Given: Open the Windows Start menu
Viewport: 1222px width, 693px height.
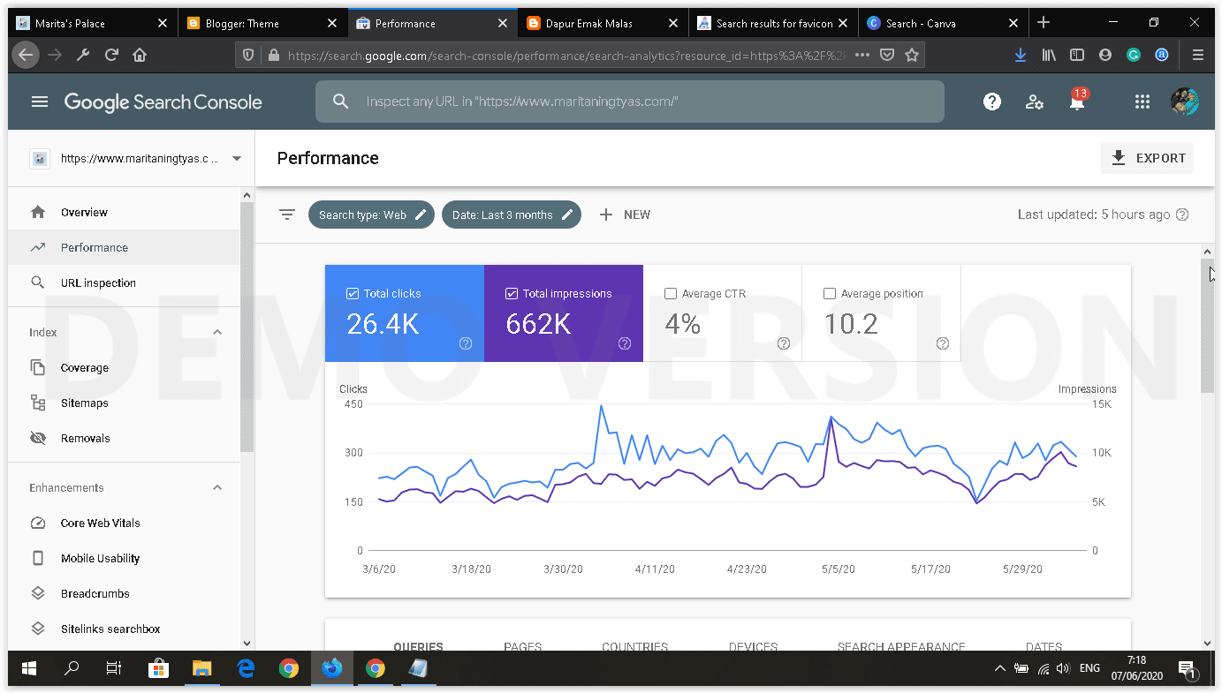Looking at the screenshot, I should 29,668.
